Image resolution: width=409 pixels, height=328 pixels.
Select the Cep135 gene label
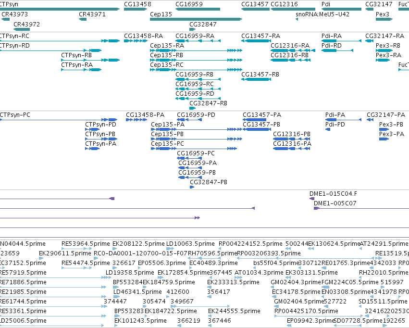[x=161, y=14]
